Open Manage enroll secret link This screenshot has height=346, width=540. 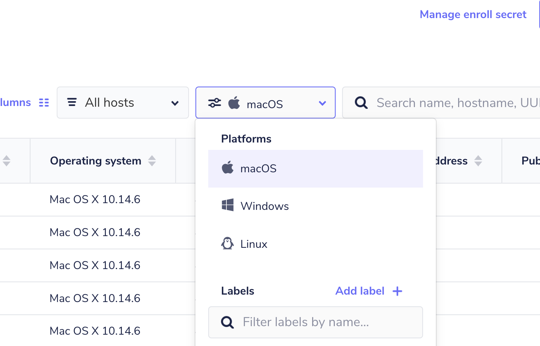click(x=473, y=15)
